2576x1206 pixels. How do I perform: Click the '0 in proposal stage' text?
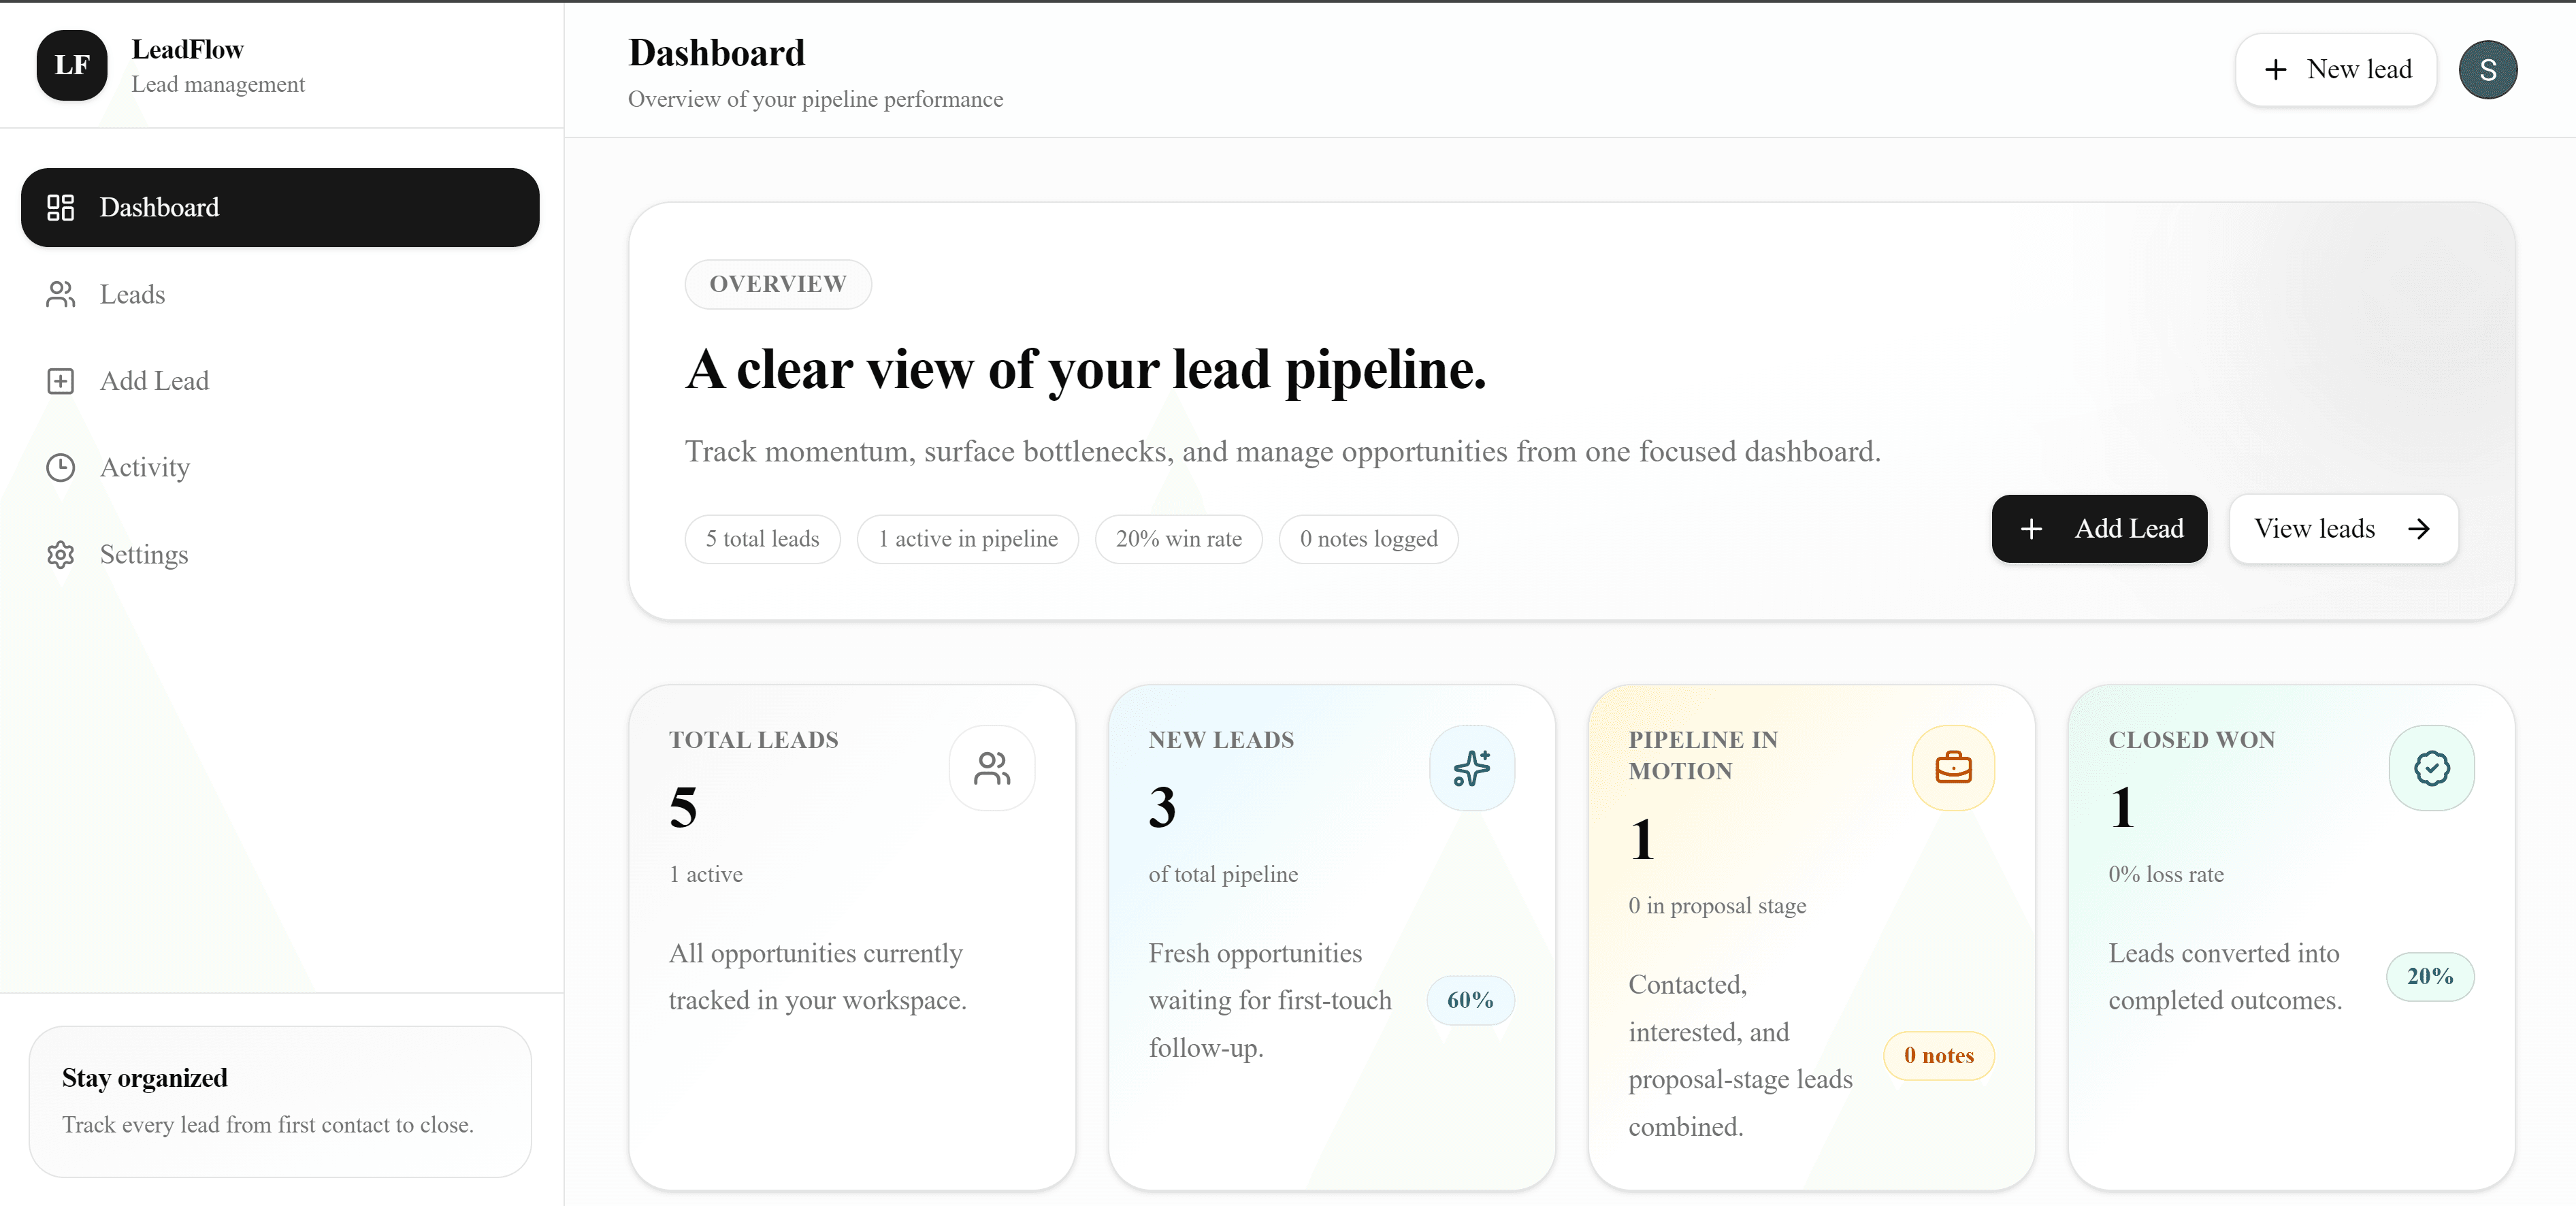1717,906
